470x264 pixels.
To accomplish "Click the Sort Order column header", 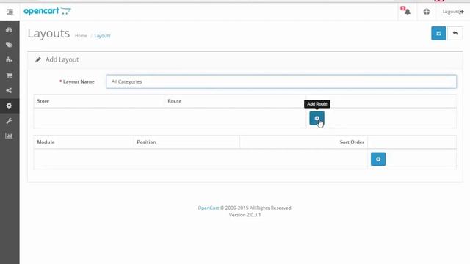I will 352,142.
